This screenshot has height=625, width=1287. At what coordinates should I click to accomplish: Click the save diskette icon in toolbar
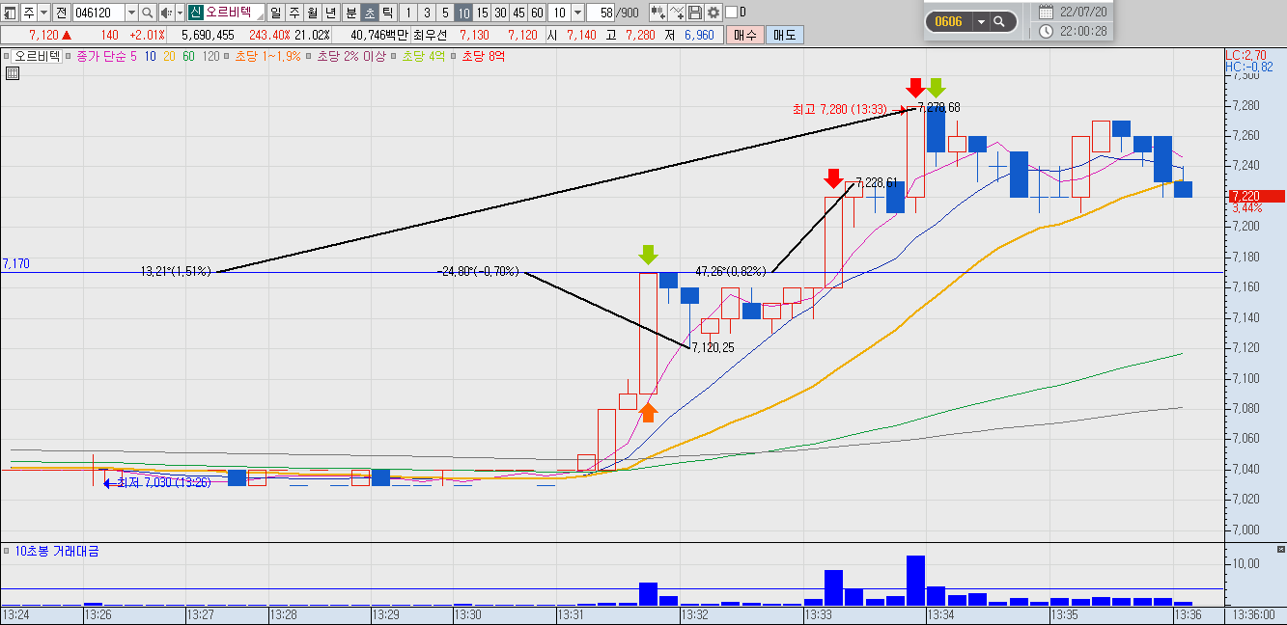pos(695,13)
